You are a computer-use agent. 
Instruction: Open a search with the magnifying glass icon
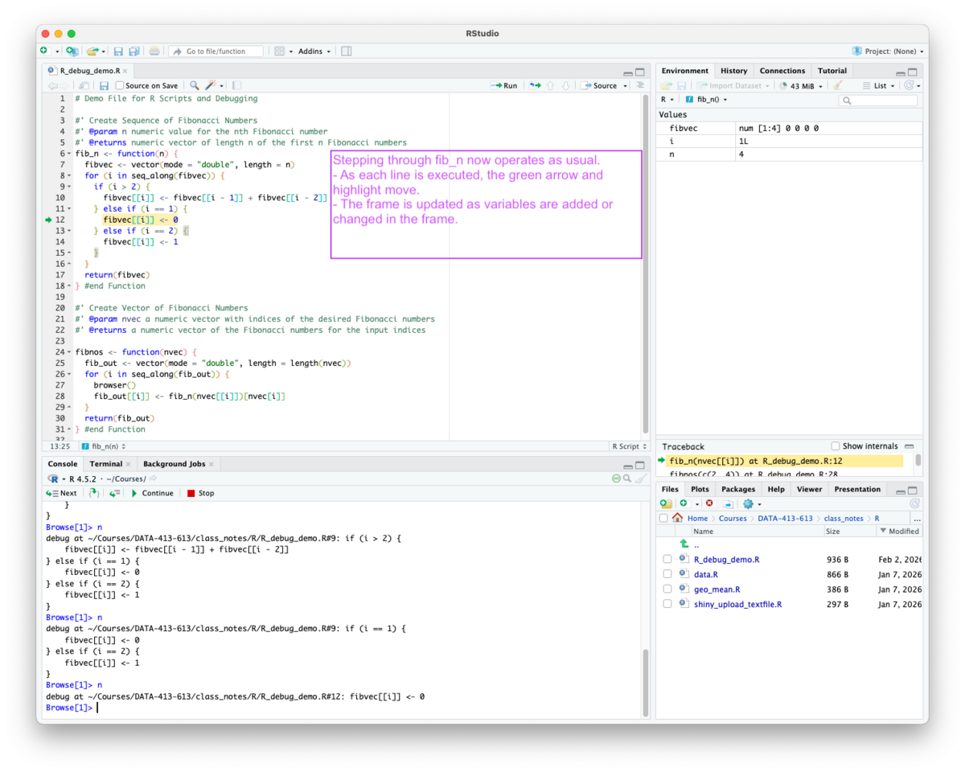coord(195,85)
